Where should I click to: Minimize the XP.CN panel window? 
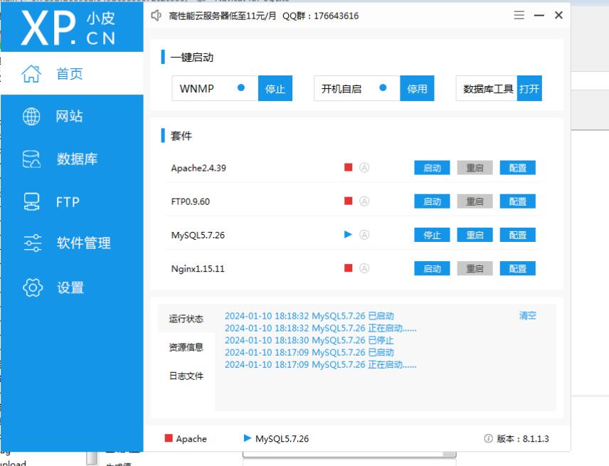(x=539, y=15)
